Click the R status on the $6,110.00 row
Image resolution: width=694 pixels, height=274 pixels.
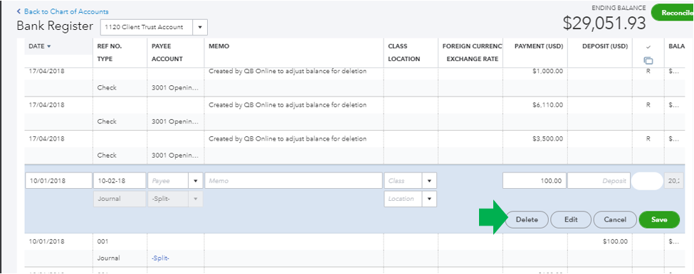[648, 105]
